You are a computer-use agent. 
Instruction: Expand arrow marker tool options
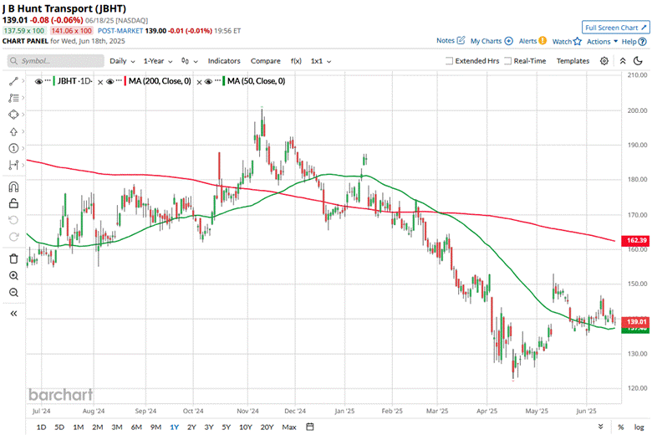tap(23, 131)
